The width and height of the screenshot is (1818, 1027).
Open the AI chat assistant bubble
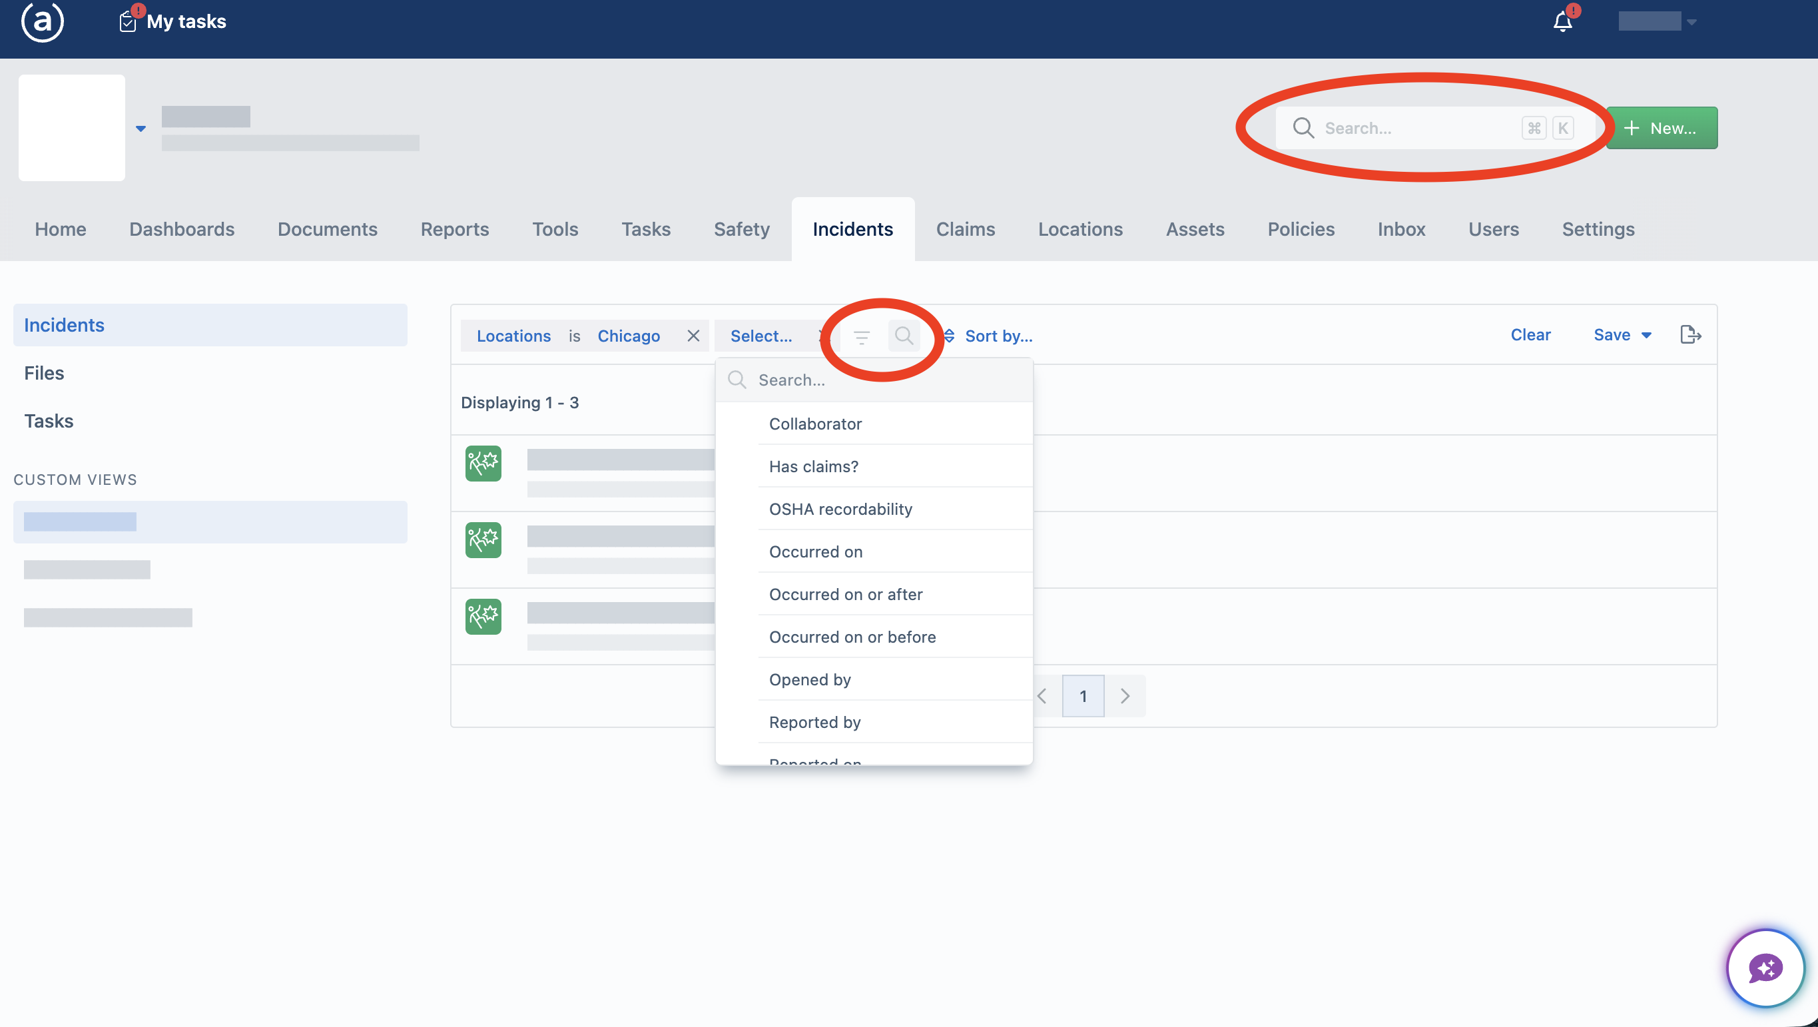click(1765, 967)
